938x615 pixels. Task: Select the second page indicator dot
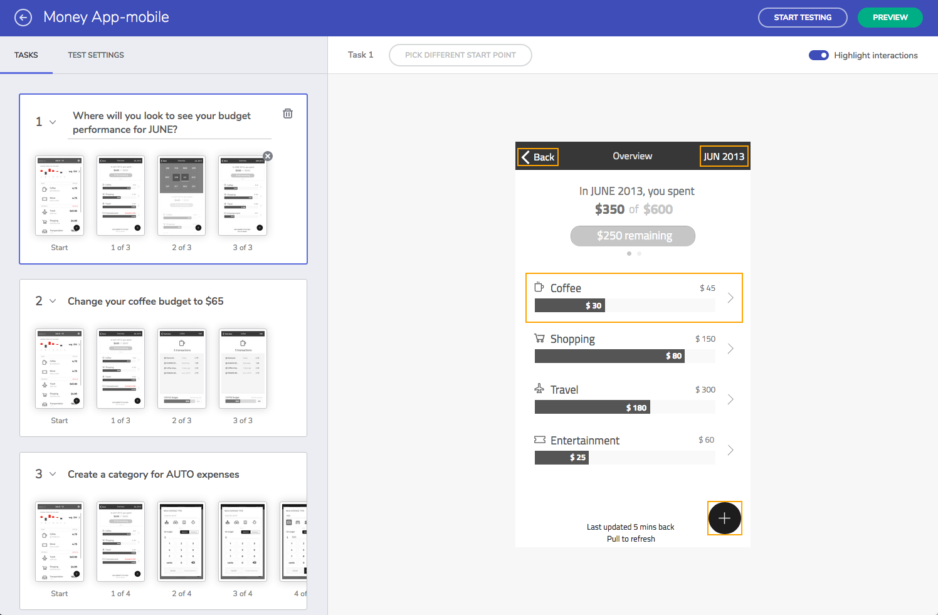click(x=639, y=254)
